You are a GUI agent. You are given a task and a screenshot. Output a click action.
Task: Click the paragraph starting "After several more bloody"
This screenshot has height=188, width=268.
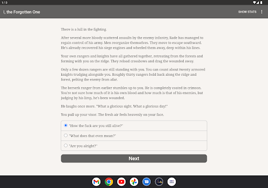point(132,43)
